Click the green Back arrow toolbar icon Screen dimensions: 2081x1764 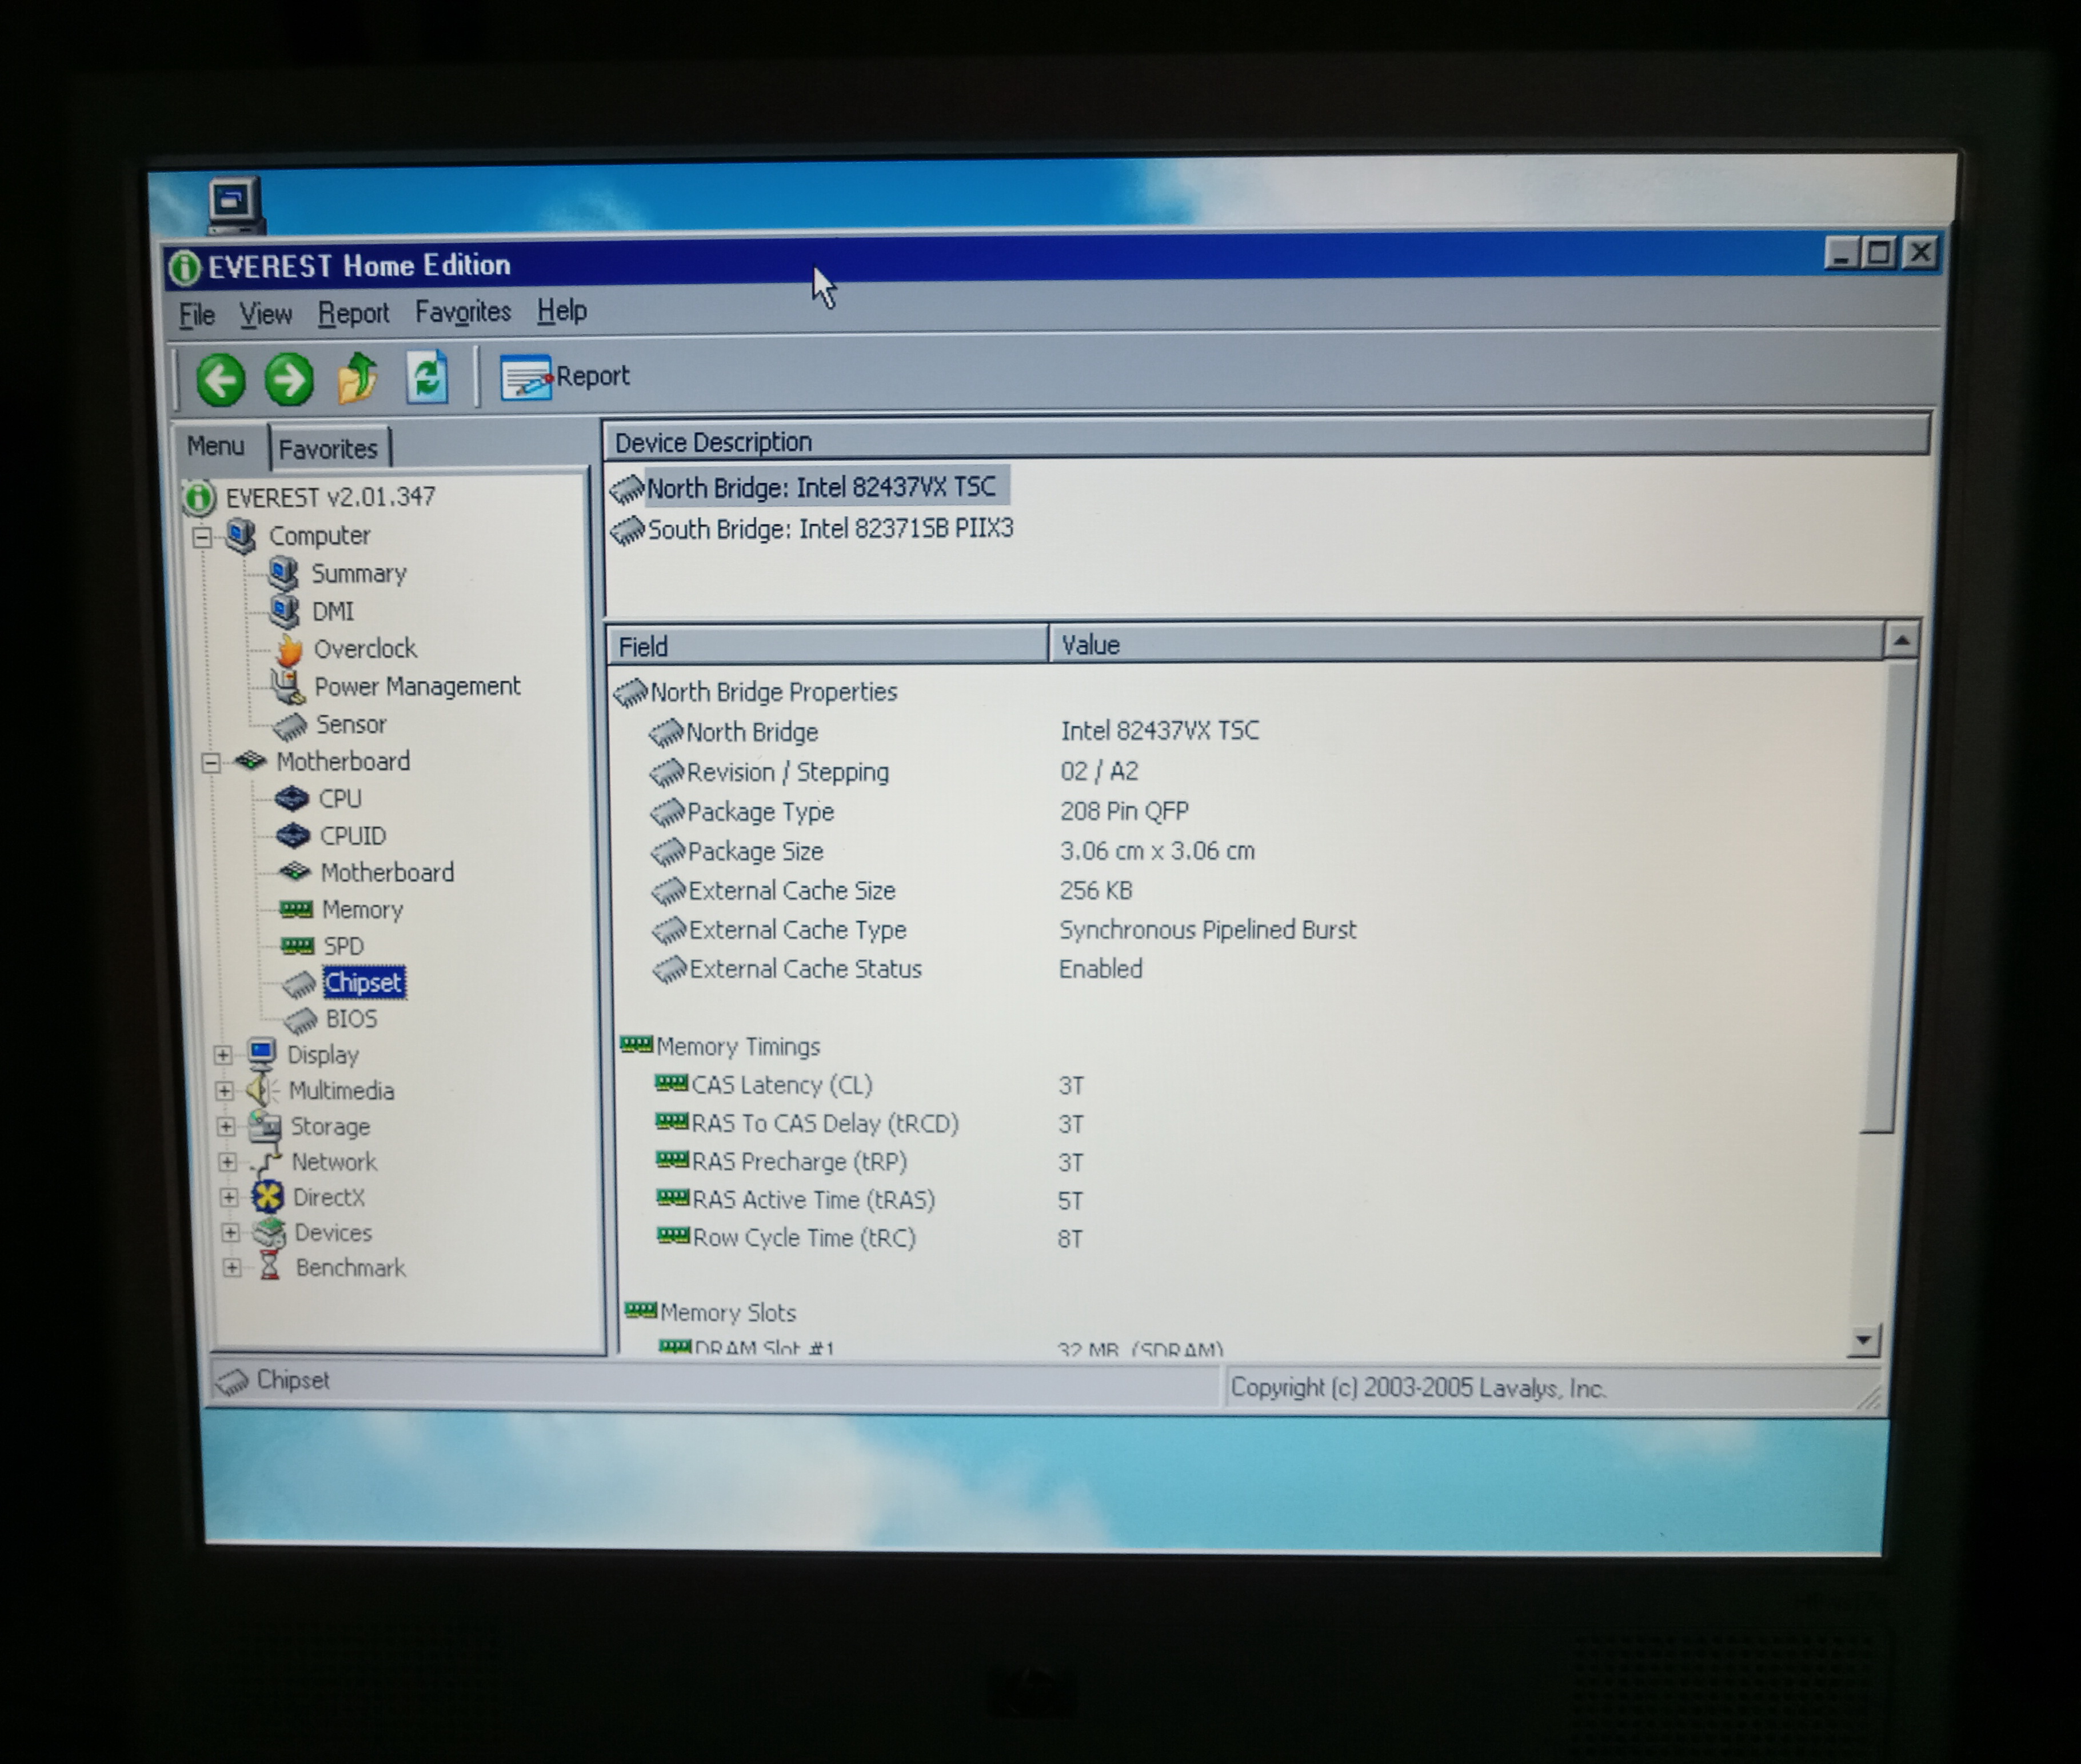[220, 380]
